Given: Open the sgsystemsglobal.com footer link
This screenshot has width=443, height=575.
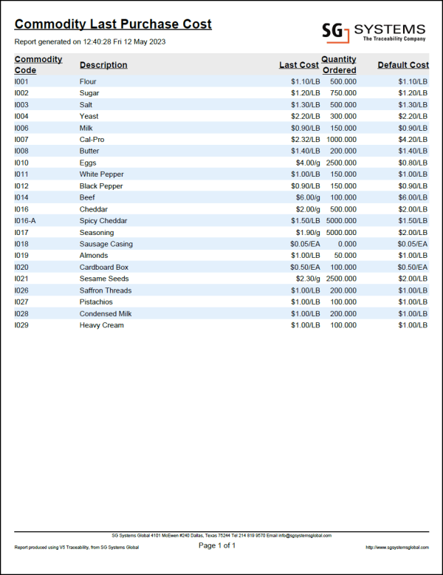Looking at the screenshot, I should tap(397, 548).
